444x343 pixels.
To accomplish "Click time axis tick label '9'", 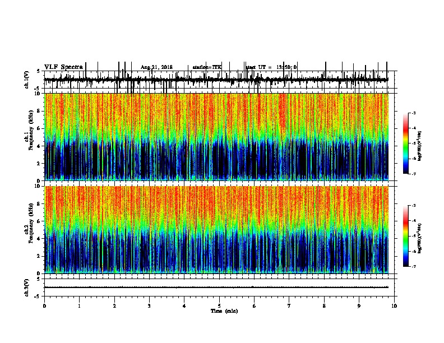I will coord(359,306).
